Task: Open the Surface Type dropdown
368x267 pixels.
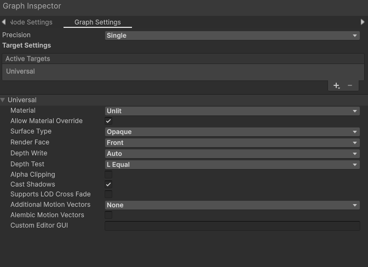Action: point(232,132)
